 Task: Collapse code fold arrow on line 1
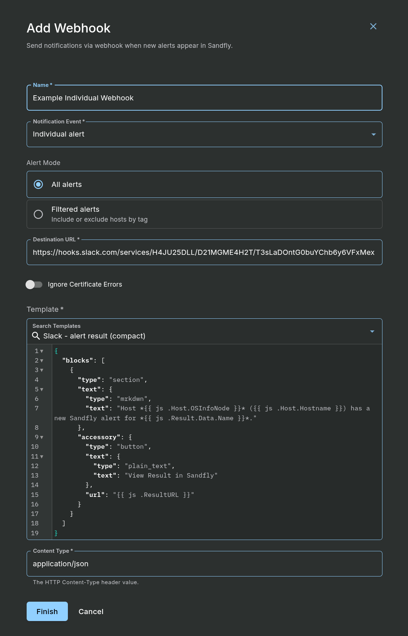pos(42,351)
